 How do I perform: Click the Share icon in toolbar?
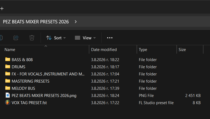pos(16,38)
